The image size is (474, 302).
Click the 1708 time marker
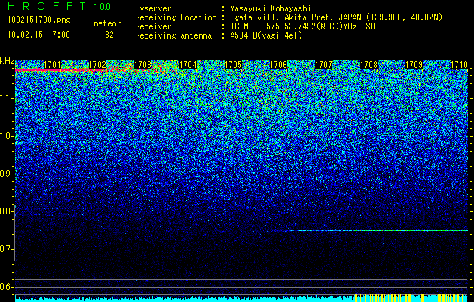coord(368,65)
